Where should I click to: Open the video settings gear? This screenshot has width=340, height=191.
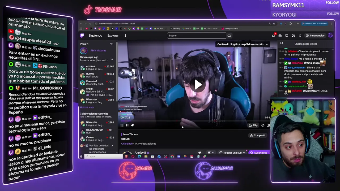(x=263, y=125)
